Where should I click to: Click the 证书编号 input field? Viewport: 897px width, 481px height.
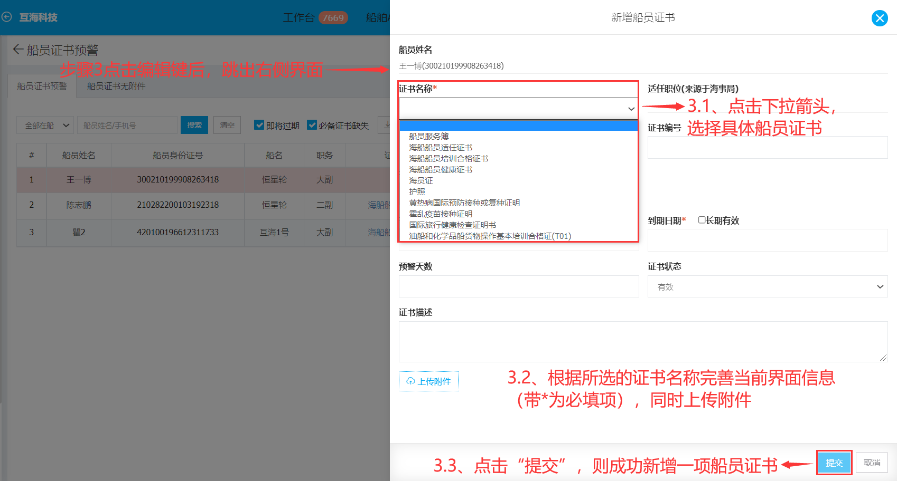point(768,148)
